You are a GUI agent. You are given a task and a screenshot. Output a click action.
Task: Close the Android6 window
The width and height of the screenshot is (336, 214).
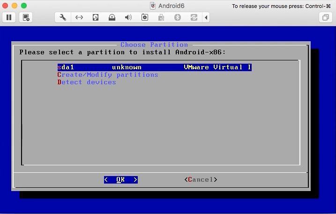pyautogui.click(x=5, y=6)
